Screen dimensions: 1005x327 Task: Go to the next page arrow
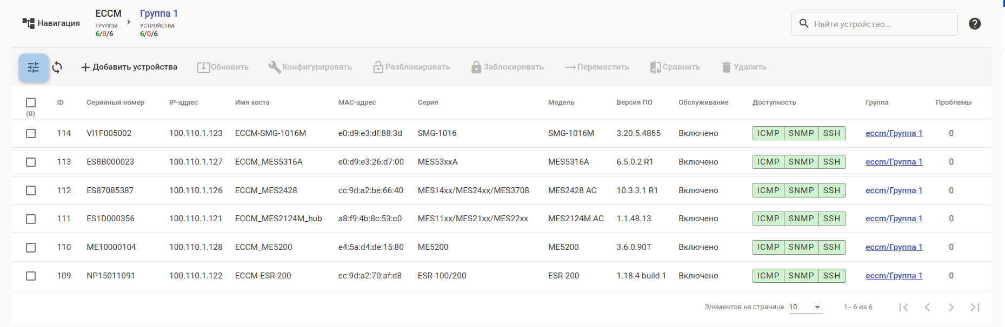coord(951,307)
